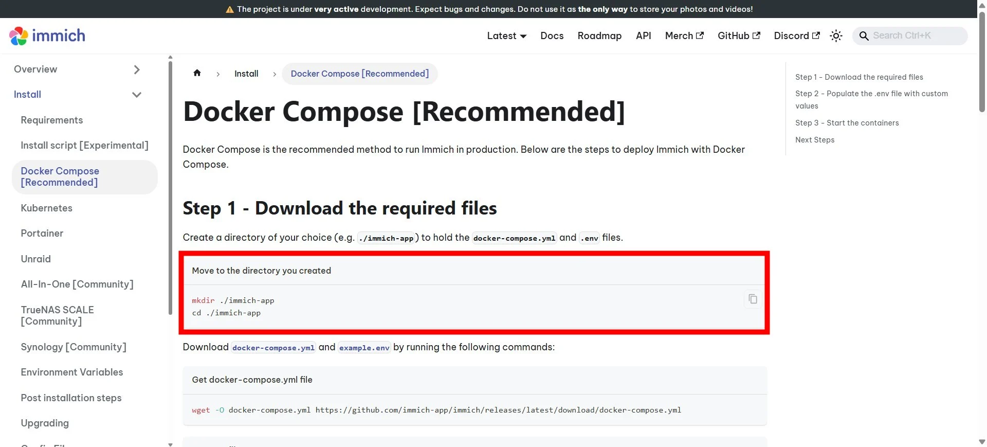Jump to Next Steps in table of contents
The height and width of the screenshot is (447, 987).
(815, 140)
